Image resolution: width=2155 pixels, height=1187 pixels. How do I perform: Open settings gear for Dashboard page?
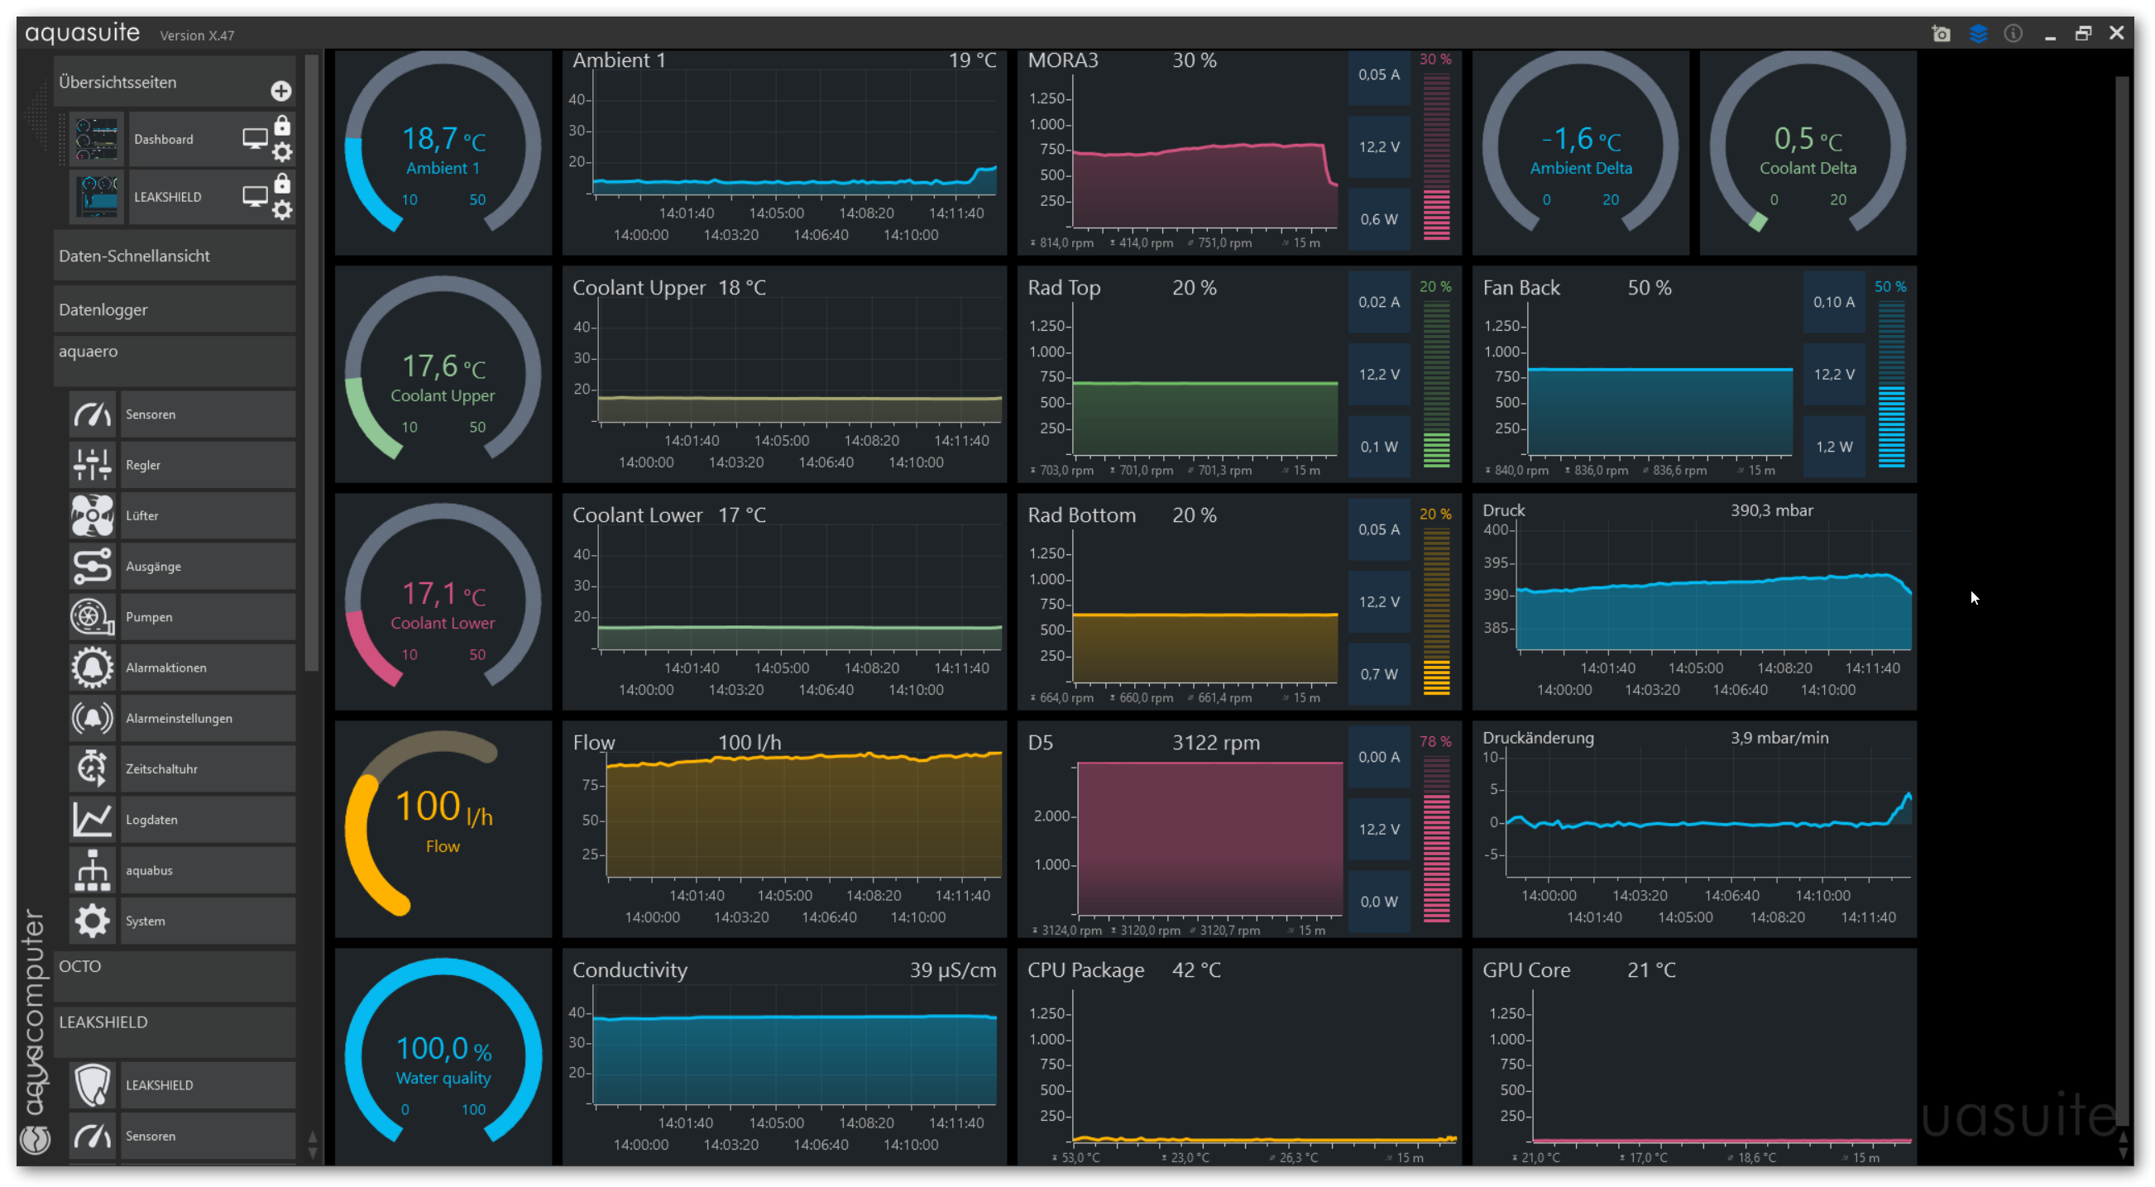[283, 152]
